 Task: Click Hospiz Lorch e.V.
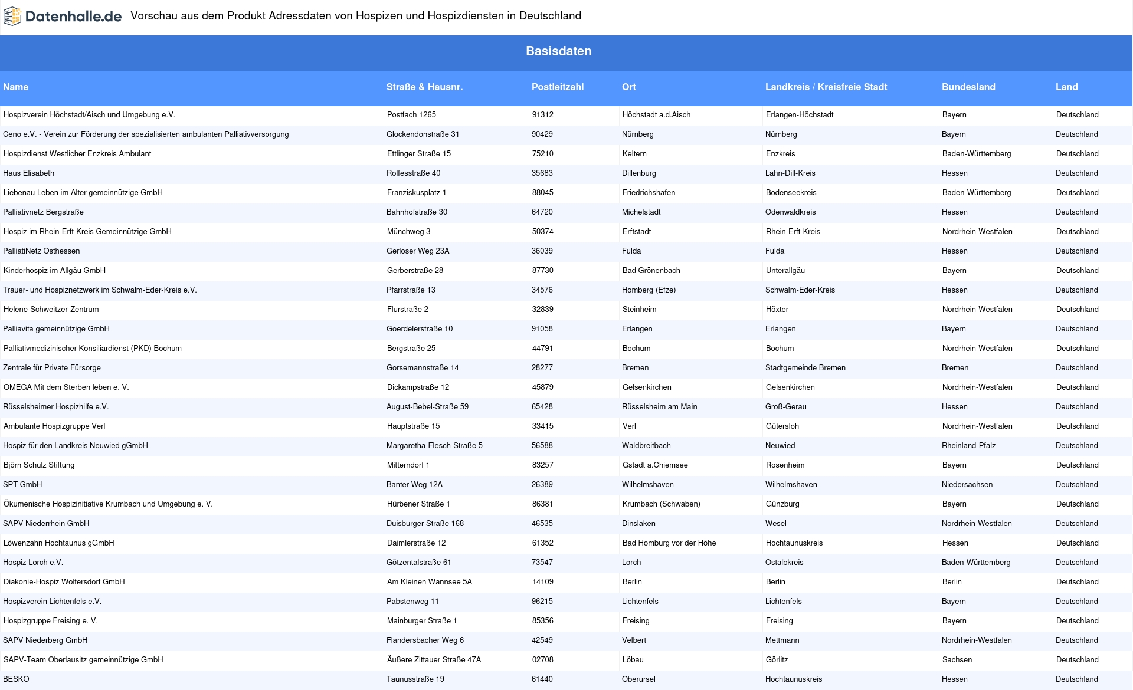(x=33, y=563)
